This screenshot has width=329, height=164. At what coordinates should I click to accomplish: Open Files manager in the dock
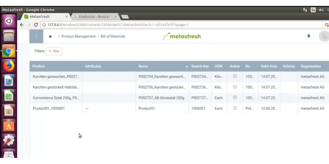click(9, 36)
